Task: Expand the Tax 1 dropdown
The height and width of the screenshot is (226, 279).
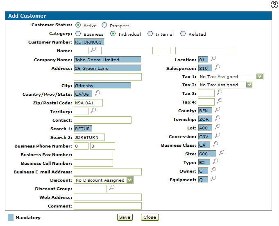Action: click(x=259, y=76)
